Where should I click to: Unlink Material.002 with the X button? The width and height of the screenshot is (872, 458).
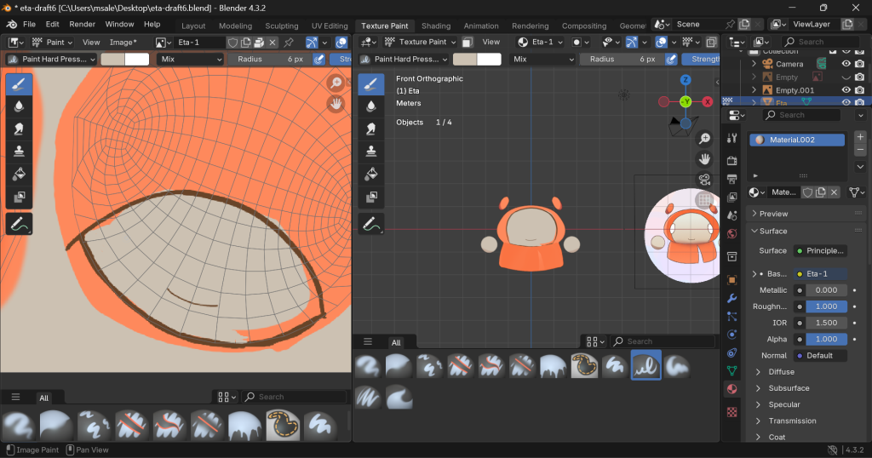coord(834,192)
